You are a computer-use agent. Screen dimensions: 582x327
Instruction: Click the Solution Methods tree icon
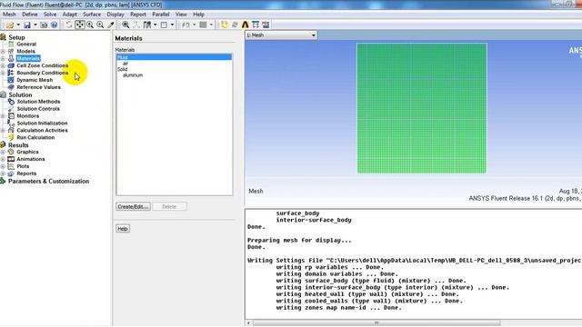pos(11,102)
